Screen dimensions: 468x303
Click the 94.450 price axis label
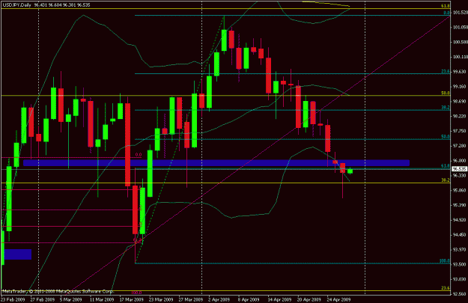[460, 235]
